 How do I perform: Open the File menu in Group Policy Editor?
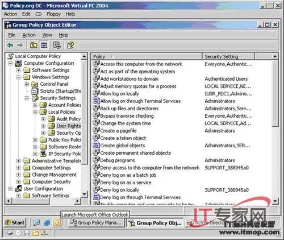pyautogui.click(x=12, y=35)
